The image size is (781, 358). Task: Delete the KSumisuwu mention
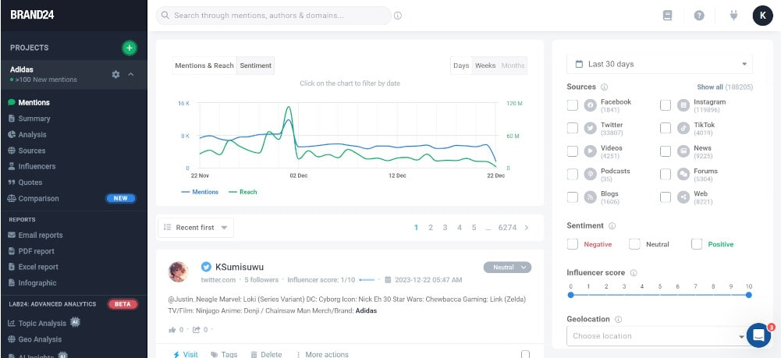click(266, 355)
